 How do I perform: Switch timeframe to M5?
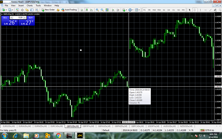coord(149,10)
